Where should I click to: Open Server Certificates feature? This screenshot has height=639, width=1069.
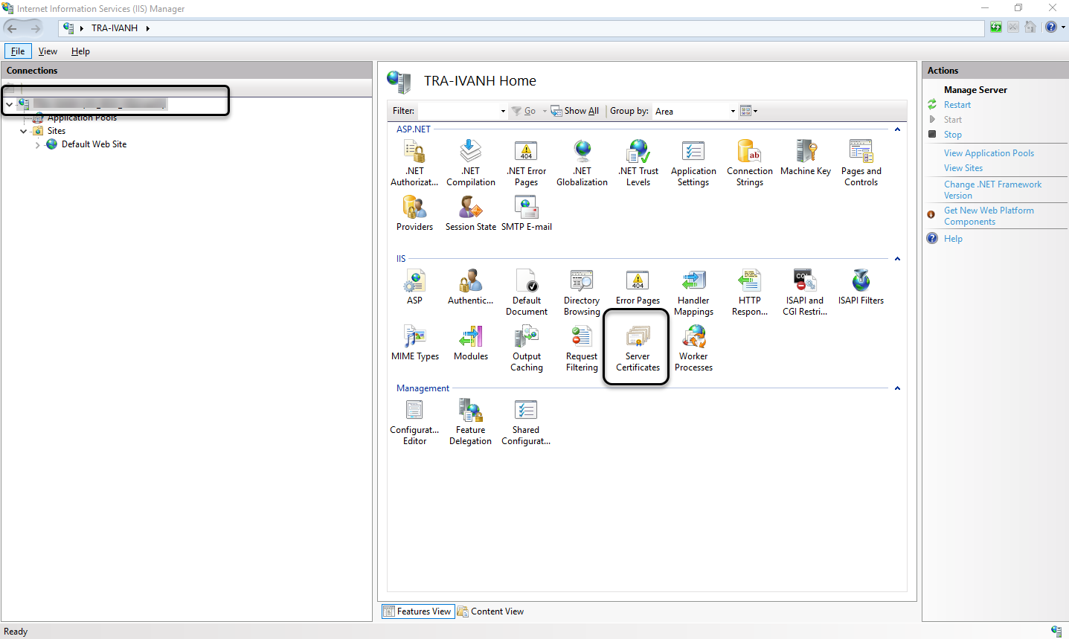(x=638, y=348)
